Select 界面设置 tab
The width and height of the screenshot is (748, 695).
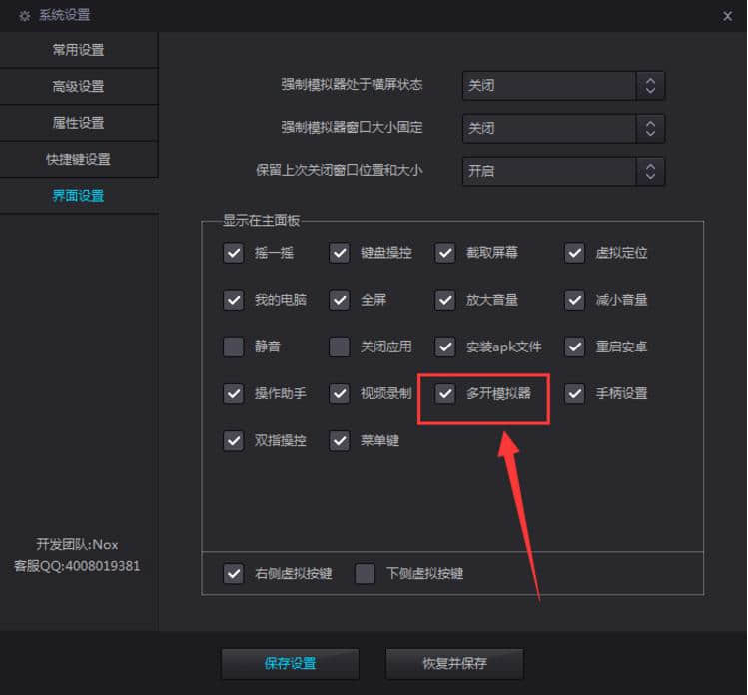tap(78, 196)
